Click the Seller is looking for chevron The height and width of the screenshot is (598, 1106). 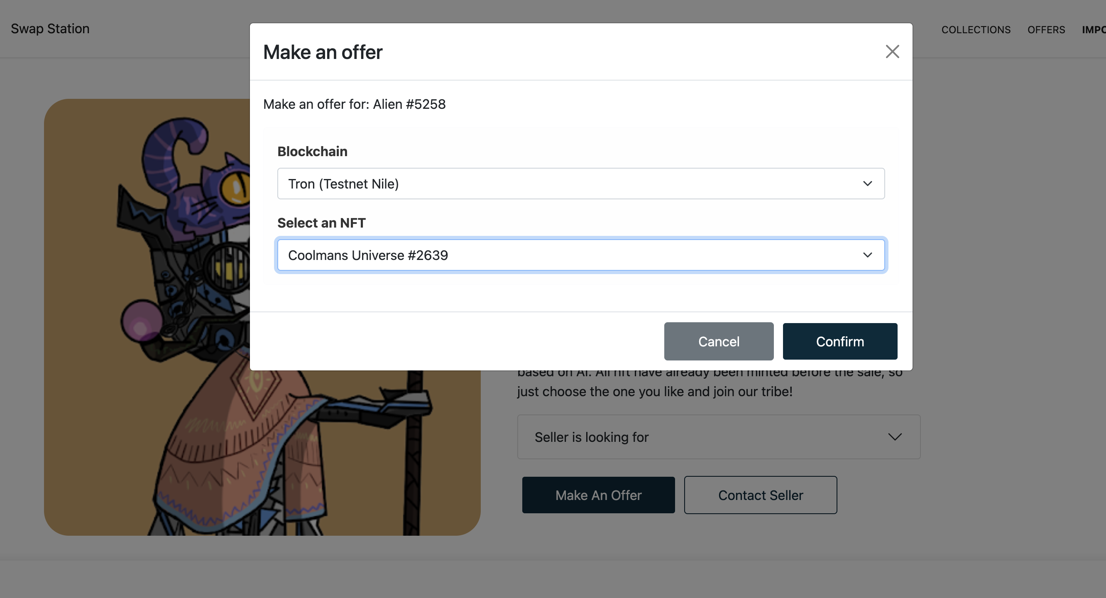[x=895, y=437]
